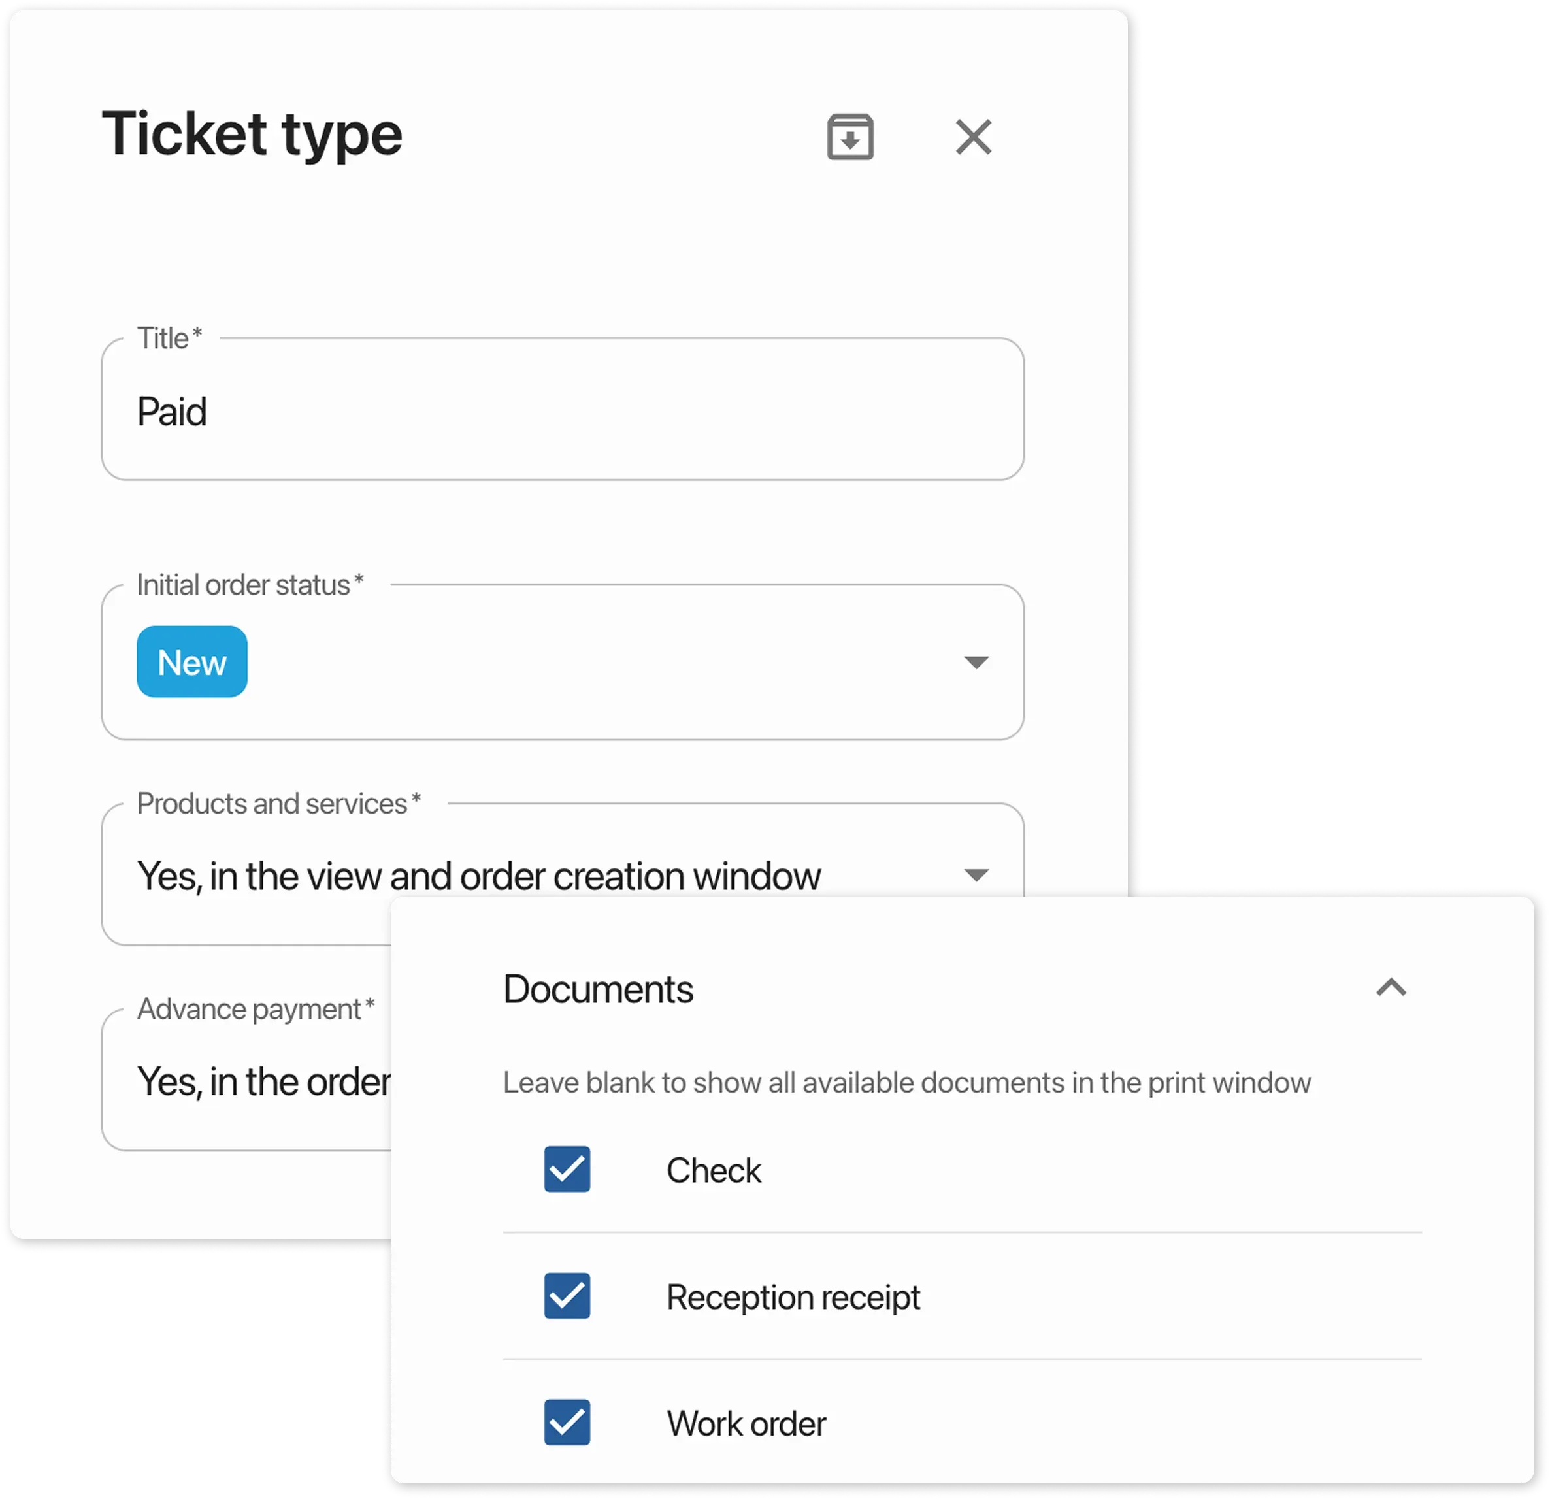
Task: Click the archive/save icon in the header
Action: click(x=850, y=137)
